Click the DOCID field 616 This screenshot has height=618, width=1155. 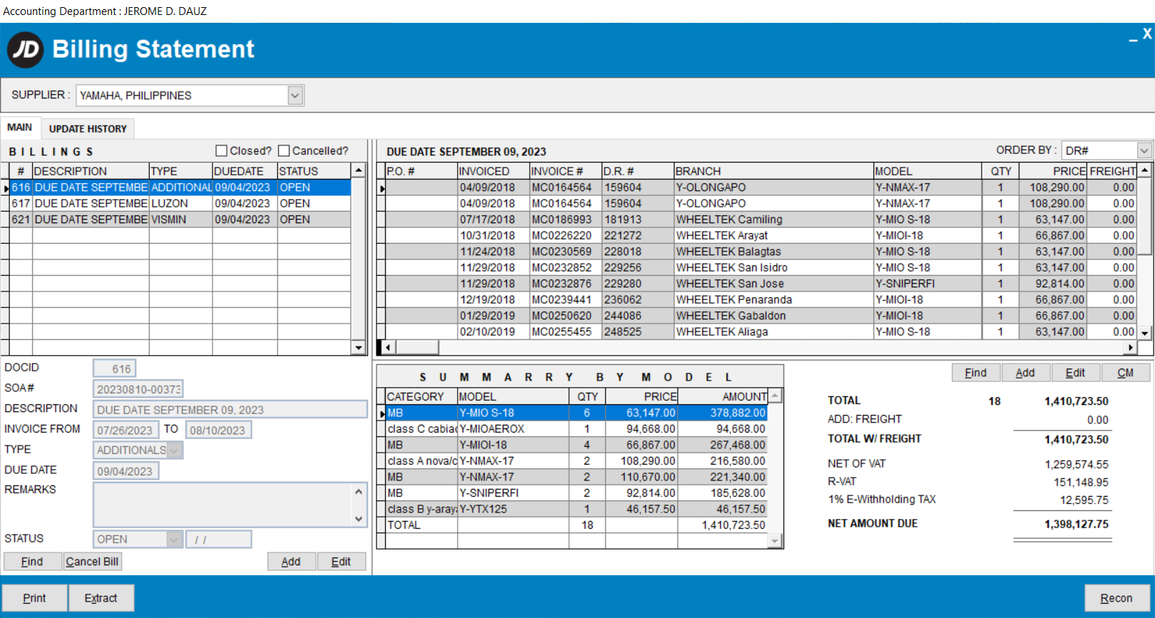pos(114,369)
